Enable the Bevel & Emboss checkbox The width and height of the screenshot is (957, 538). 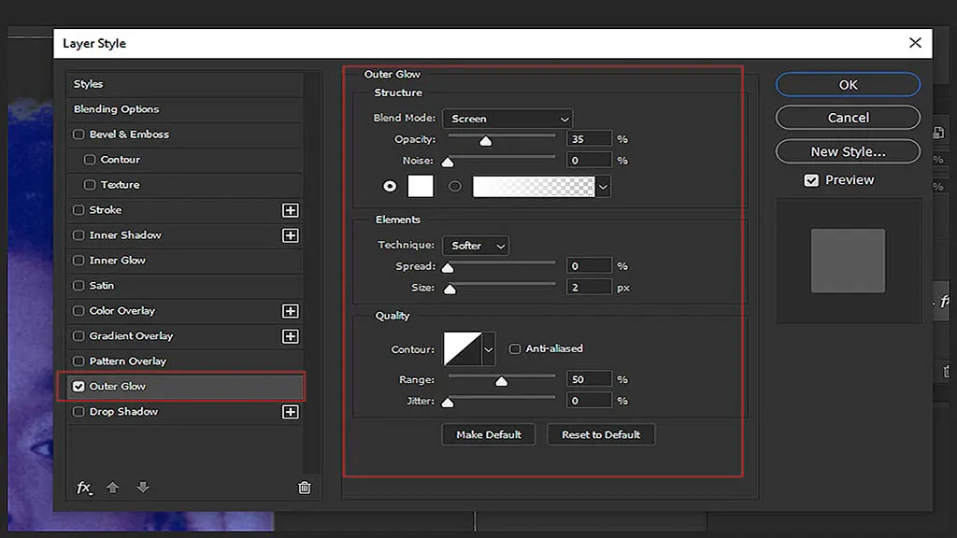tap(79, 134)
